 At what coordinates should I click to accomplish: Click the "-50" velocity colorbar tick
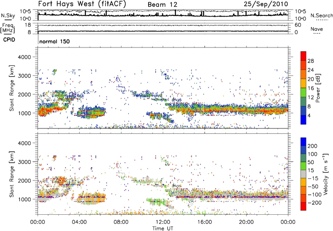pyautogui.click(x=313, y=186)
